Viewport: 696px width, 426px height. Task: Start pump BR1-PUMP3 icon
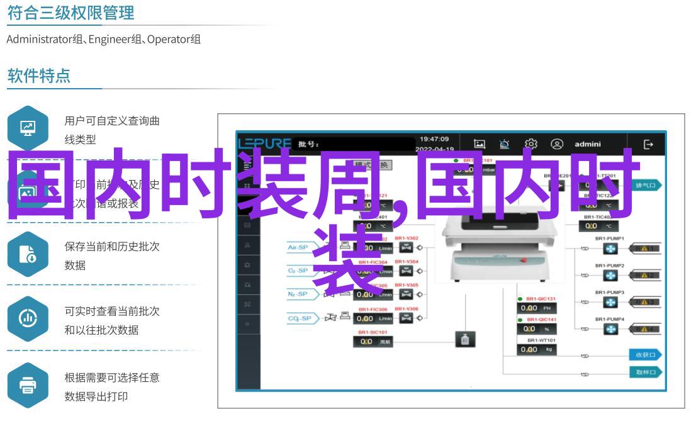tap(610, 302)
